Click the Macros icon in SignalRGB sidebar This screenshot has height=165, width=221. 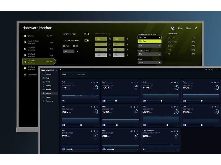pyautogui.click(x=43, y=97)
